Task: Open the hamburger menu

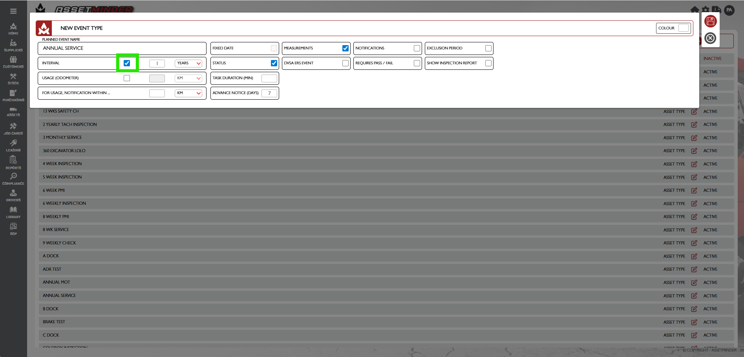Action: click(13, 11)
